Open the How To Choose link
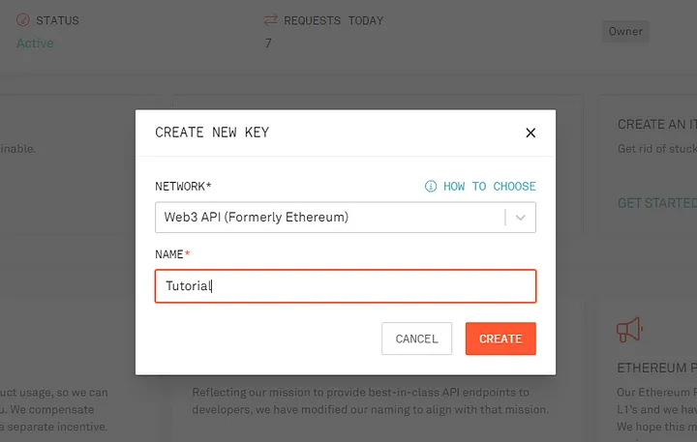 (x=490, y=186)
